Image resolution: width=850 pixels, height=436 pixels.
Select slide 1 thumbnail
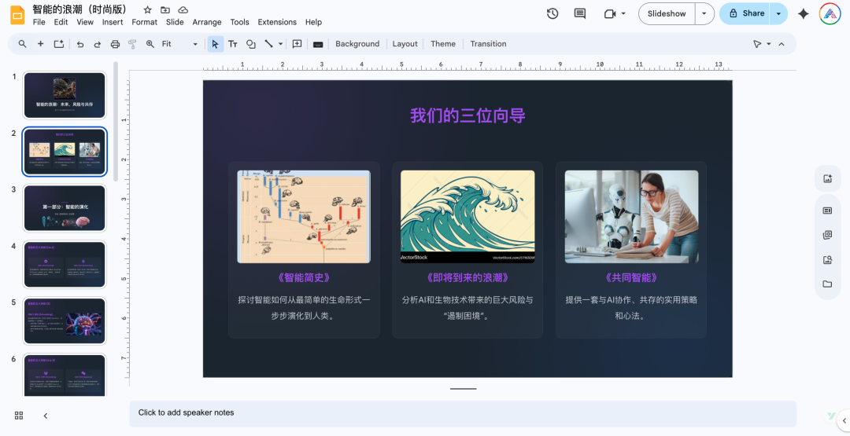[65, 95]
